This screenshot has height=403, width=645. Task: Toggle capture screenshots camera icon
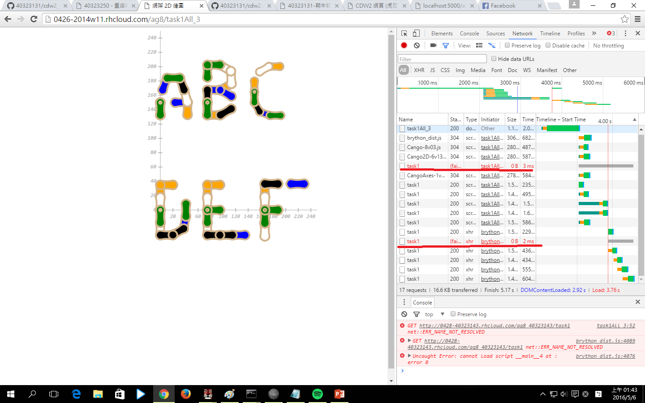tap(433, 45)
